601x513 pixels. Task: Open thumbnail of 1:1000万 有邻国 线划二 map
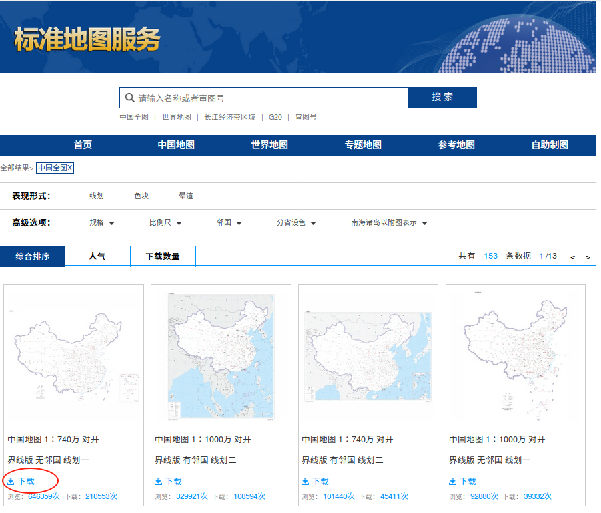221,356
